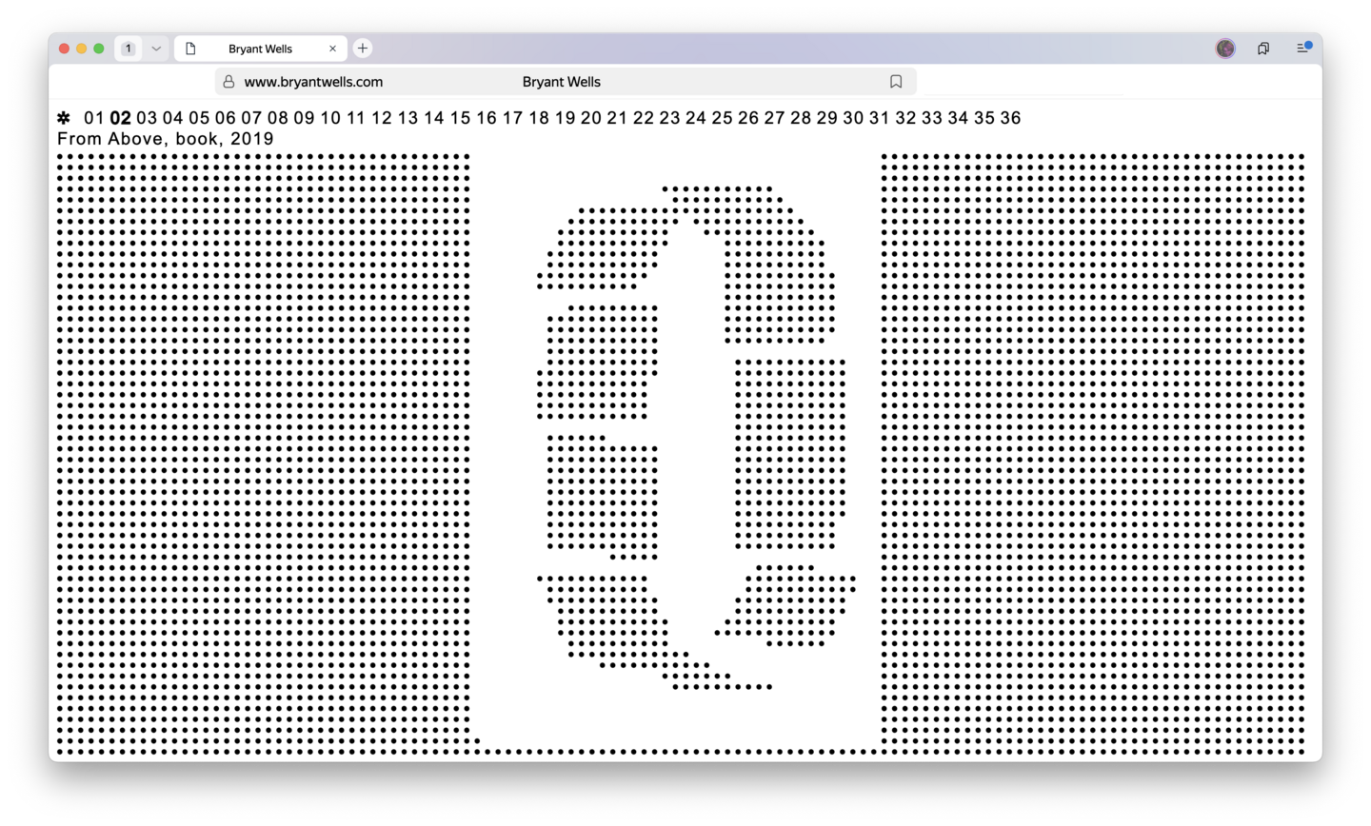Click project number 21
This screenshot has height=826, width=1371.
[x=618, y=118]
